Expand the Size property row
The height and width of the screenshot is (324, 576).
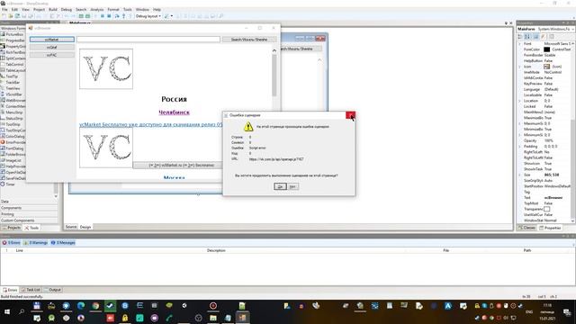(520, 175)
